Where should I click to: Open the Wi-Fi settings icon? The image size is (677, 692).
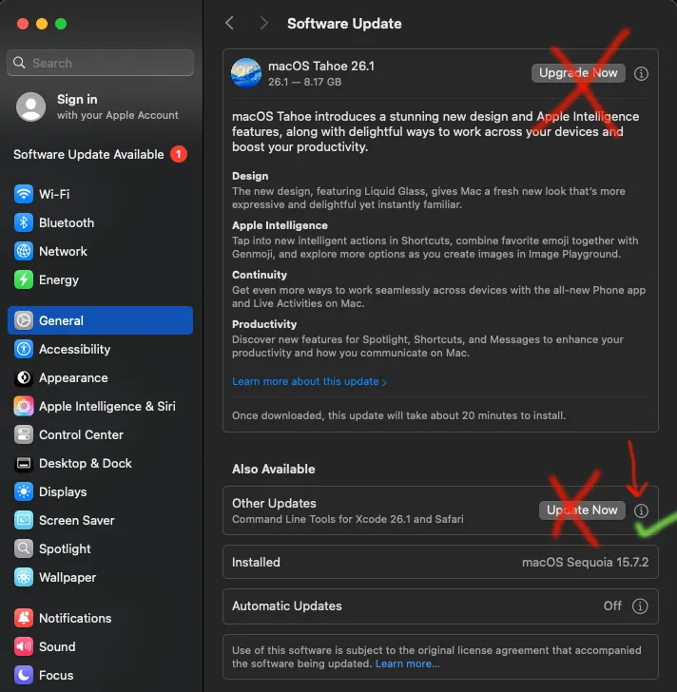(24, 194)
